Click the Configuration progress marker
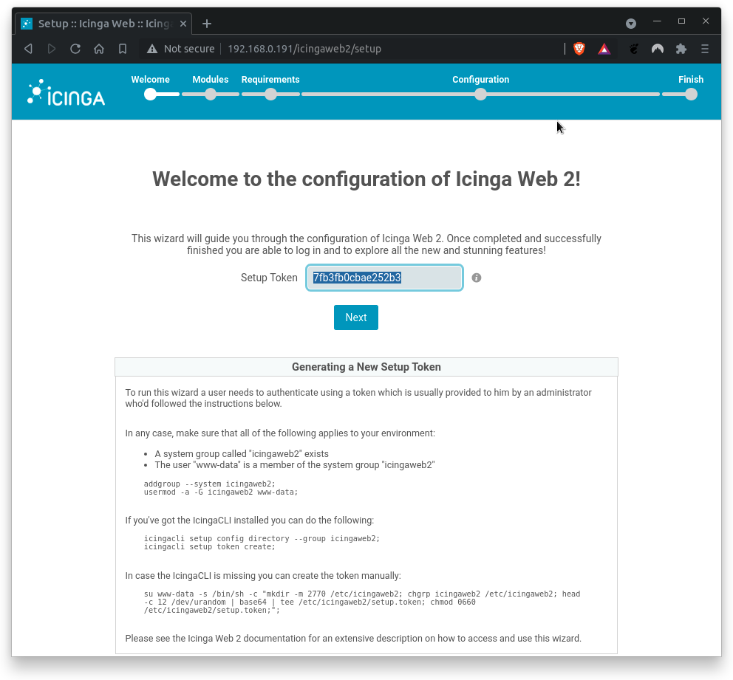733x680 pixels. 480,95
